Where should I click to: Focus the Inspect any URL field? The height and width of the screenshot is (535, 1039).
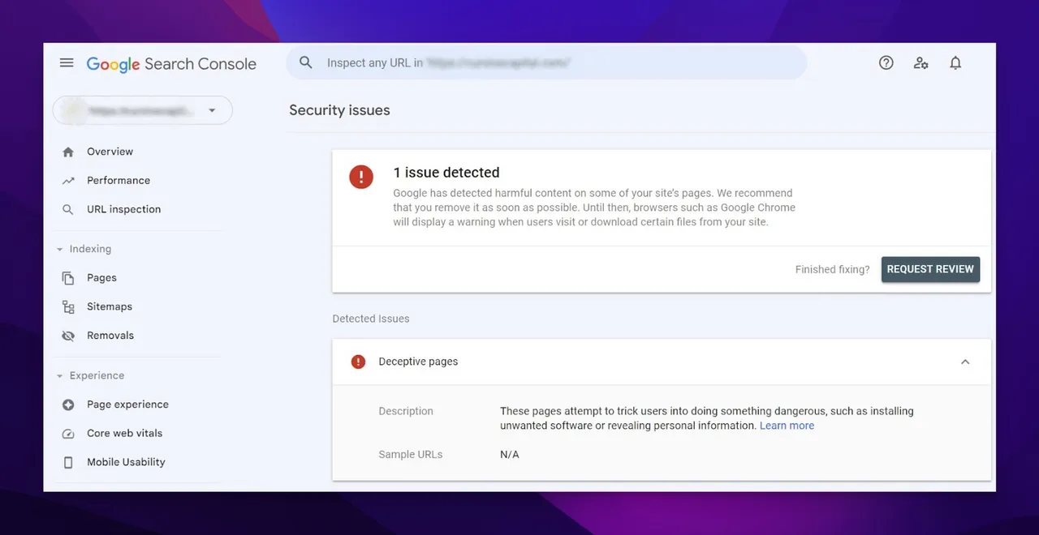click(x=546, y=62)
